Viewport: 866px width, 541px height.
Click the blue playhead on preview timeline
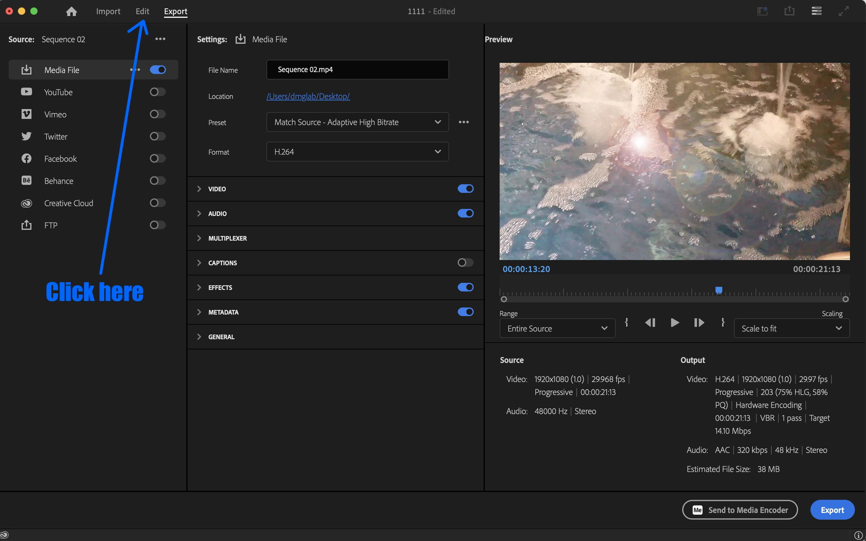pyautogui.click(x=719, y=290)
